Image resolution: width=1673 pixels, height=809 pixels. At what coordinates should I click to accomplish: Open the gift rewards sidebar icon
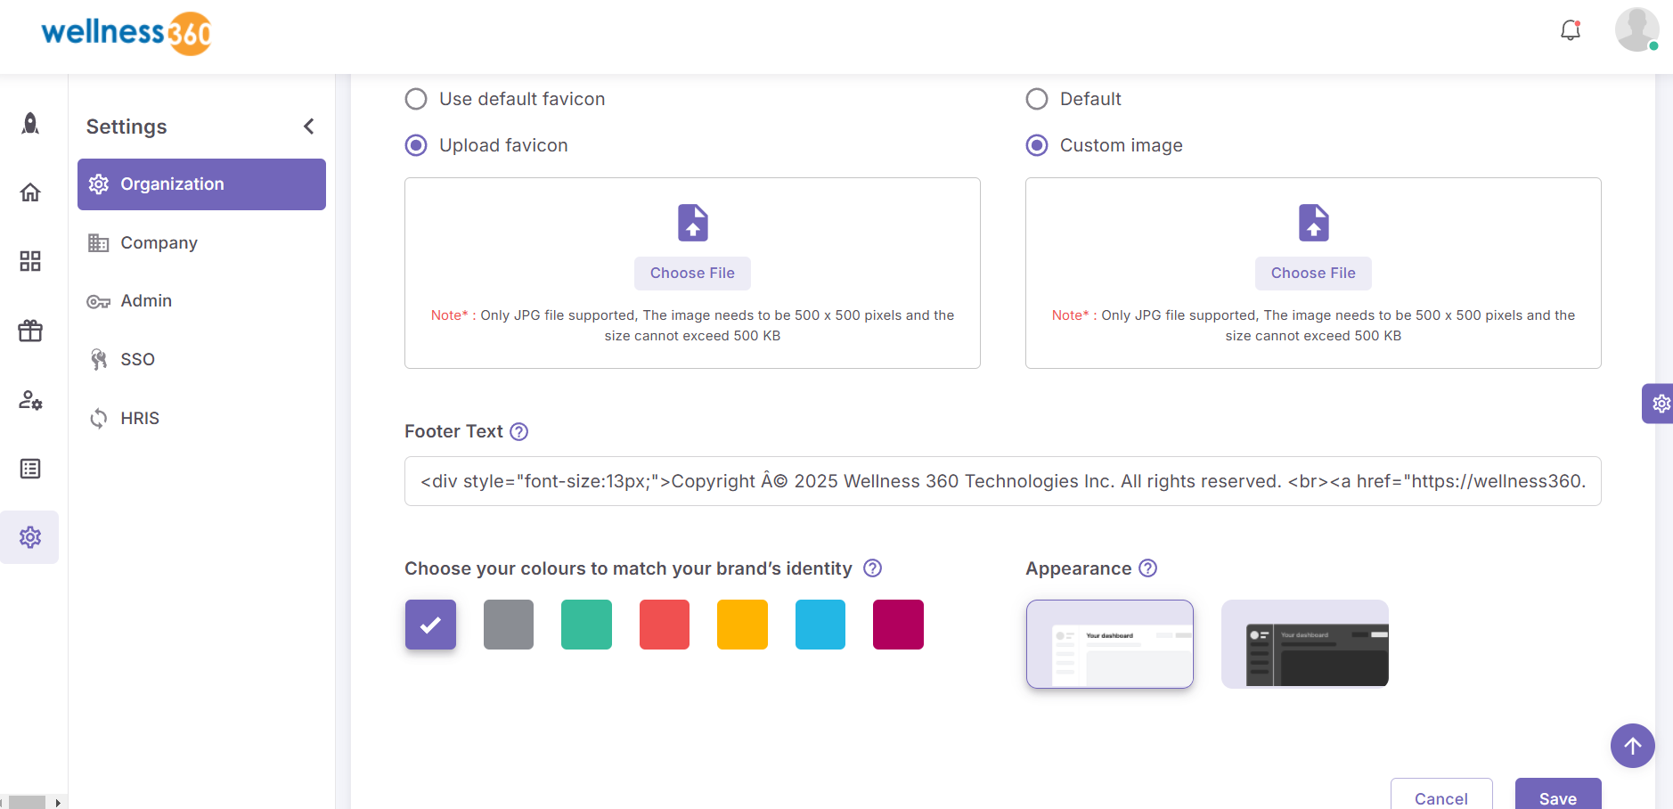(x=30, y=331)
